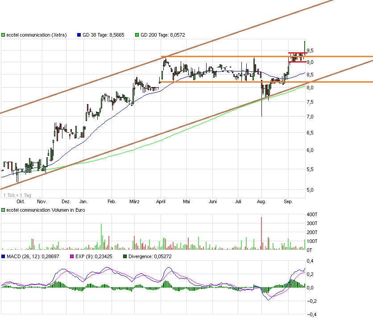373x318 pixels.
Task: Select the text 'GD 200 Tage: 8,0572'
Action: pos(163,35)
